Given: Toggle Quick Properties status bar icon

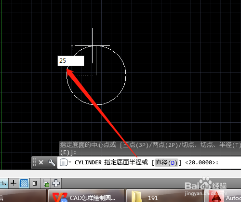Looking at the screenshot, I should coord(35,183).
